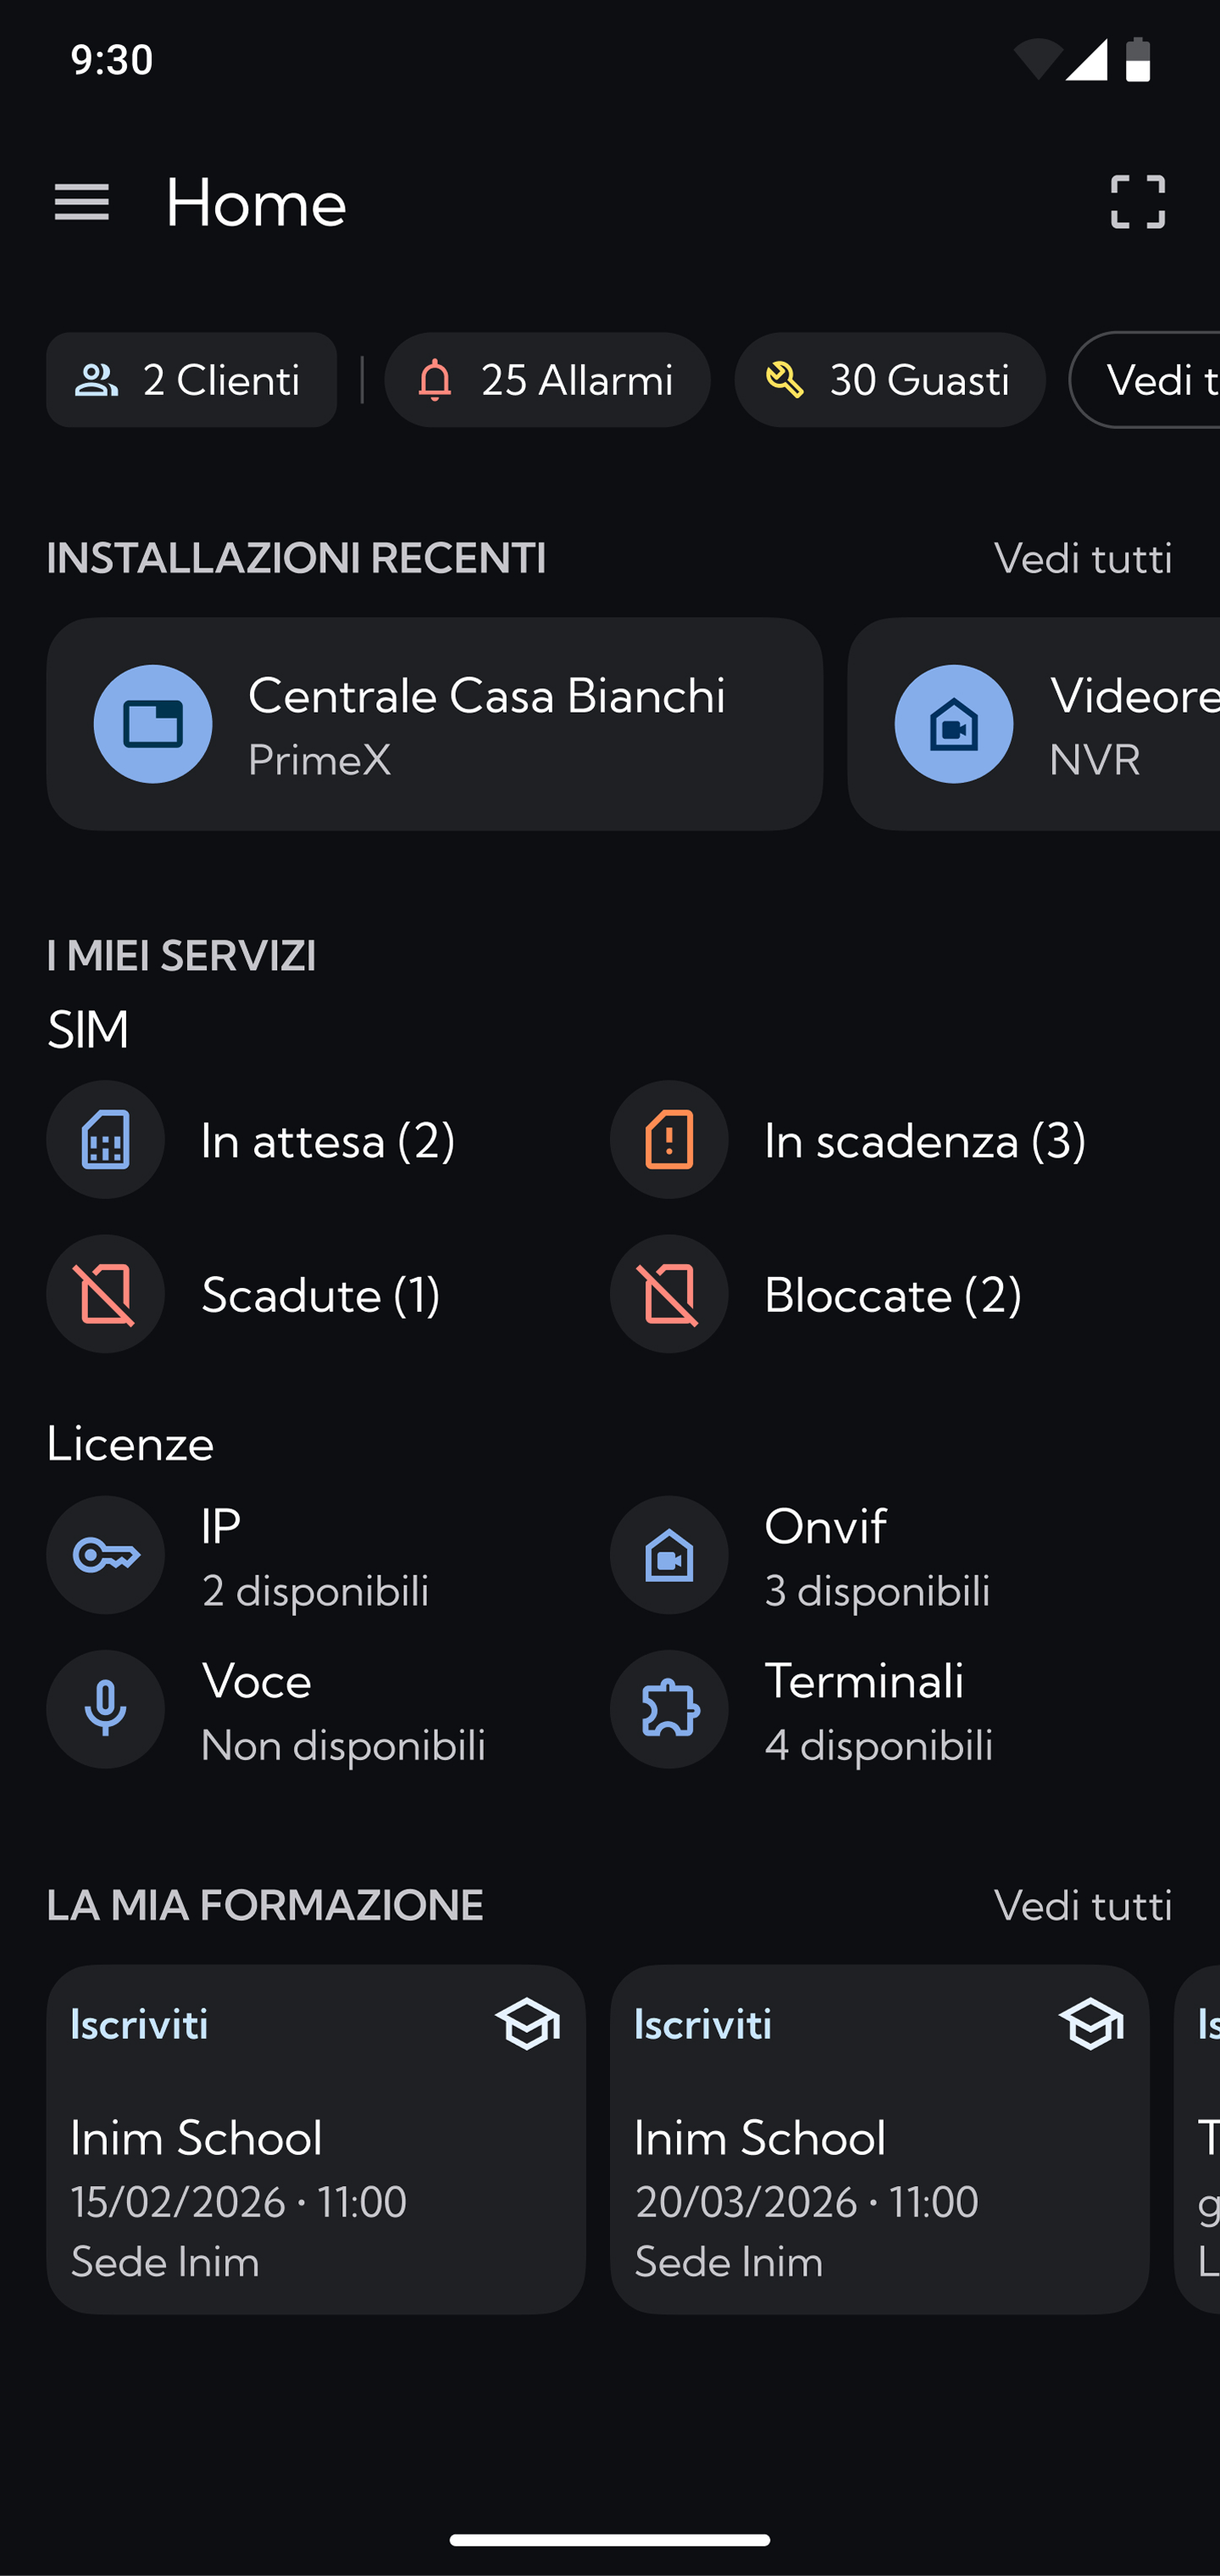Viewport: 1220px width, 2576px height.
Task: Tap the Terminali puzzle piece icon
Action: [x=669, y=1709]
